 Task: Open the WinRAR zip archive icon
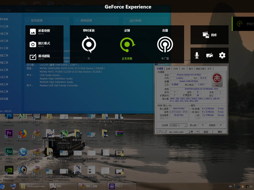click(x=119, y=137)
